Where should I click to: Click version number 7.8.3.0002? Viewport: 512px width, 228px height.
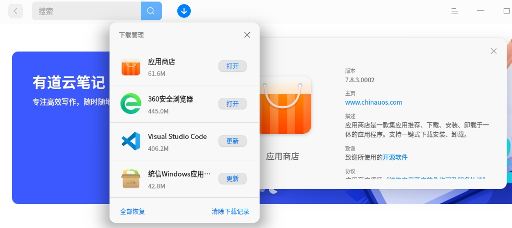360,80
